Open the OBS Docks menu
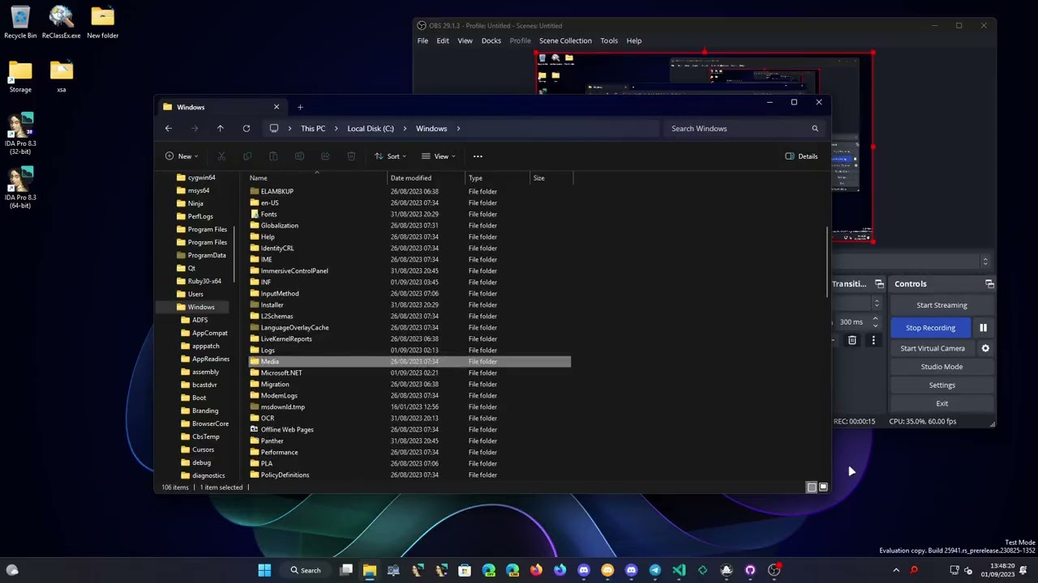Screen dimensions: 1038x583 point(491,40)
